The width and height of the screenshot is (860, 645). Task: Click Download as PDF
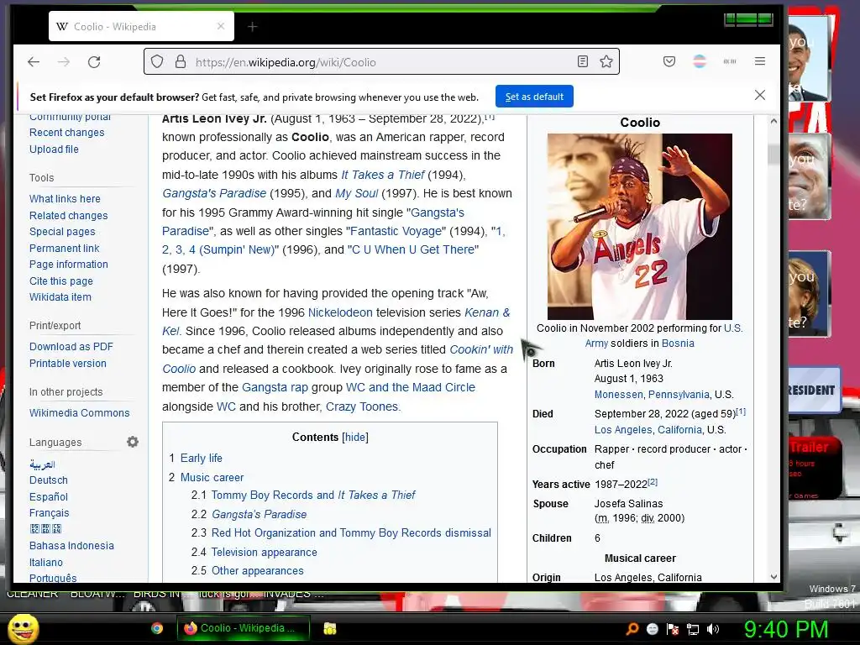[71, 347]
